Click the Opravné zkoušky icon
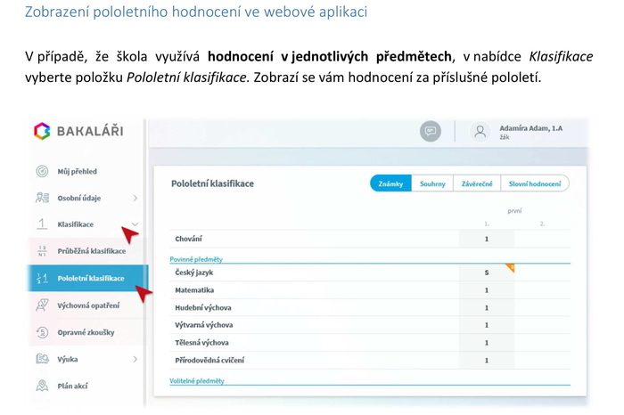Image resolution: width=624 pixels, height=415 pixels. click(42, 332)
